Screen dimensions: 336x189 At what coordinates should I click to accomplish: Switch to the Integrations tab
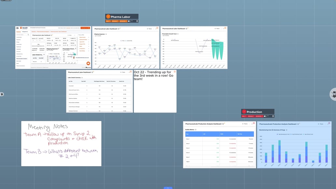click(x=25, y=32)
